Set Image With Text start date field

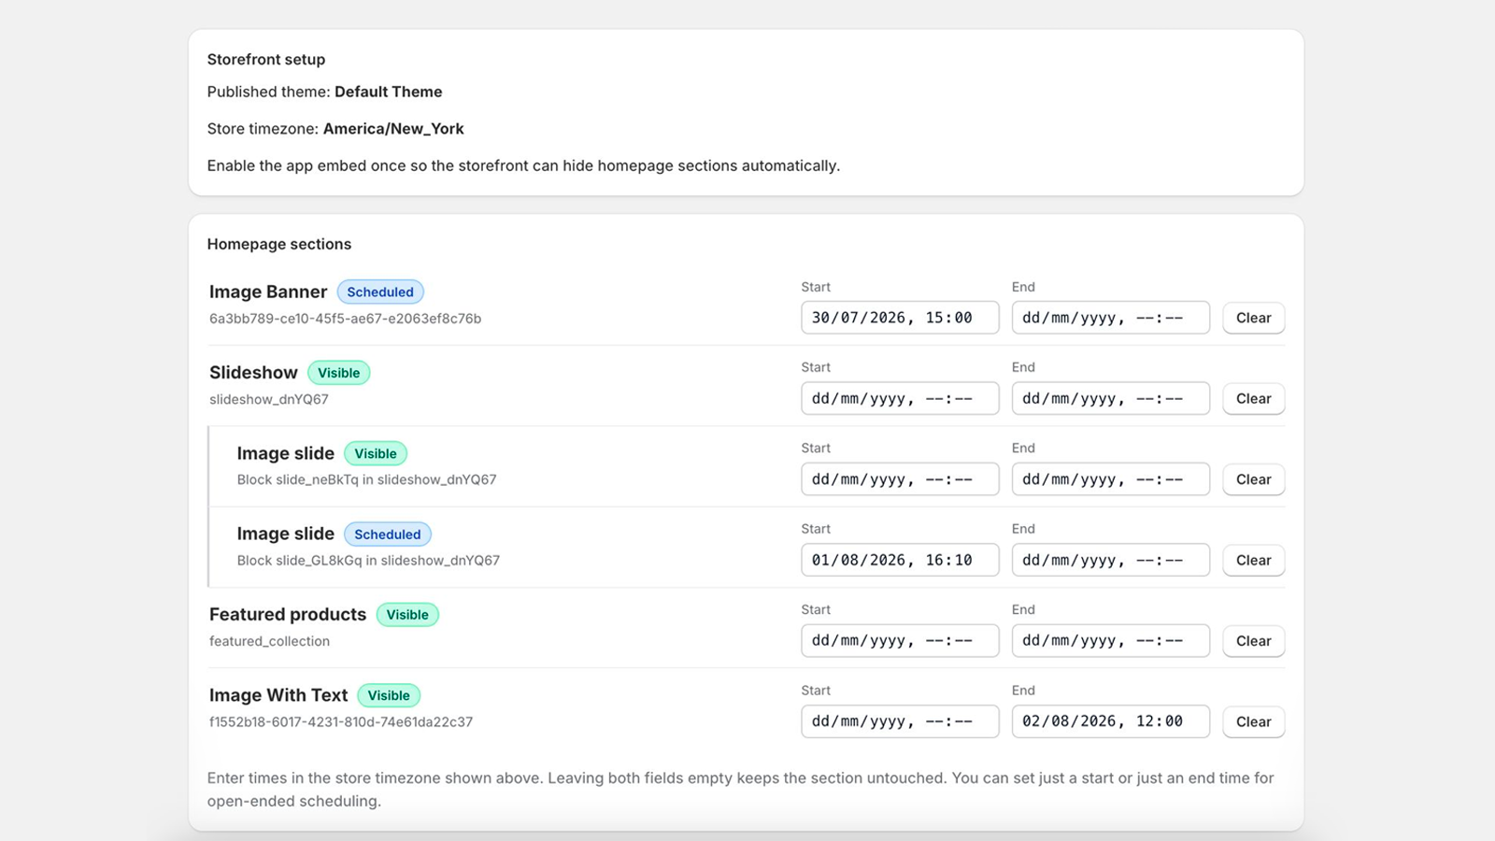[x=900, y=721]
